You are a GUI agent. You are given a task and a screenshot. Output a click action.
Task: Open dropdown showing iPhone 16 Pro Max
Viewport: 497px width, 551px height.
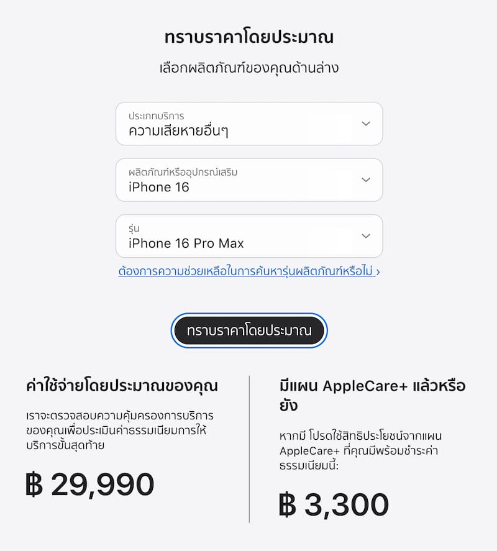248,236
